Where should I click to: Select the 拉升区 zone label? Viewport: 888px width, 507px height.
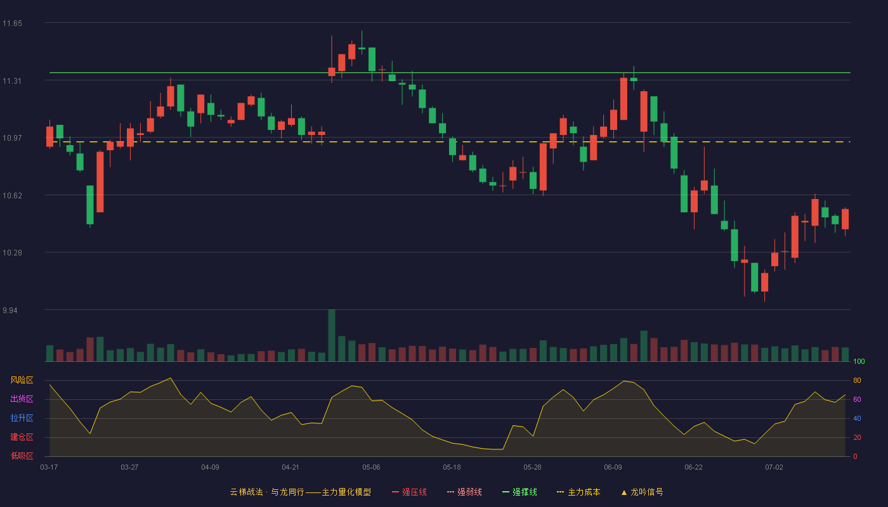(x=22, y=418)
